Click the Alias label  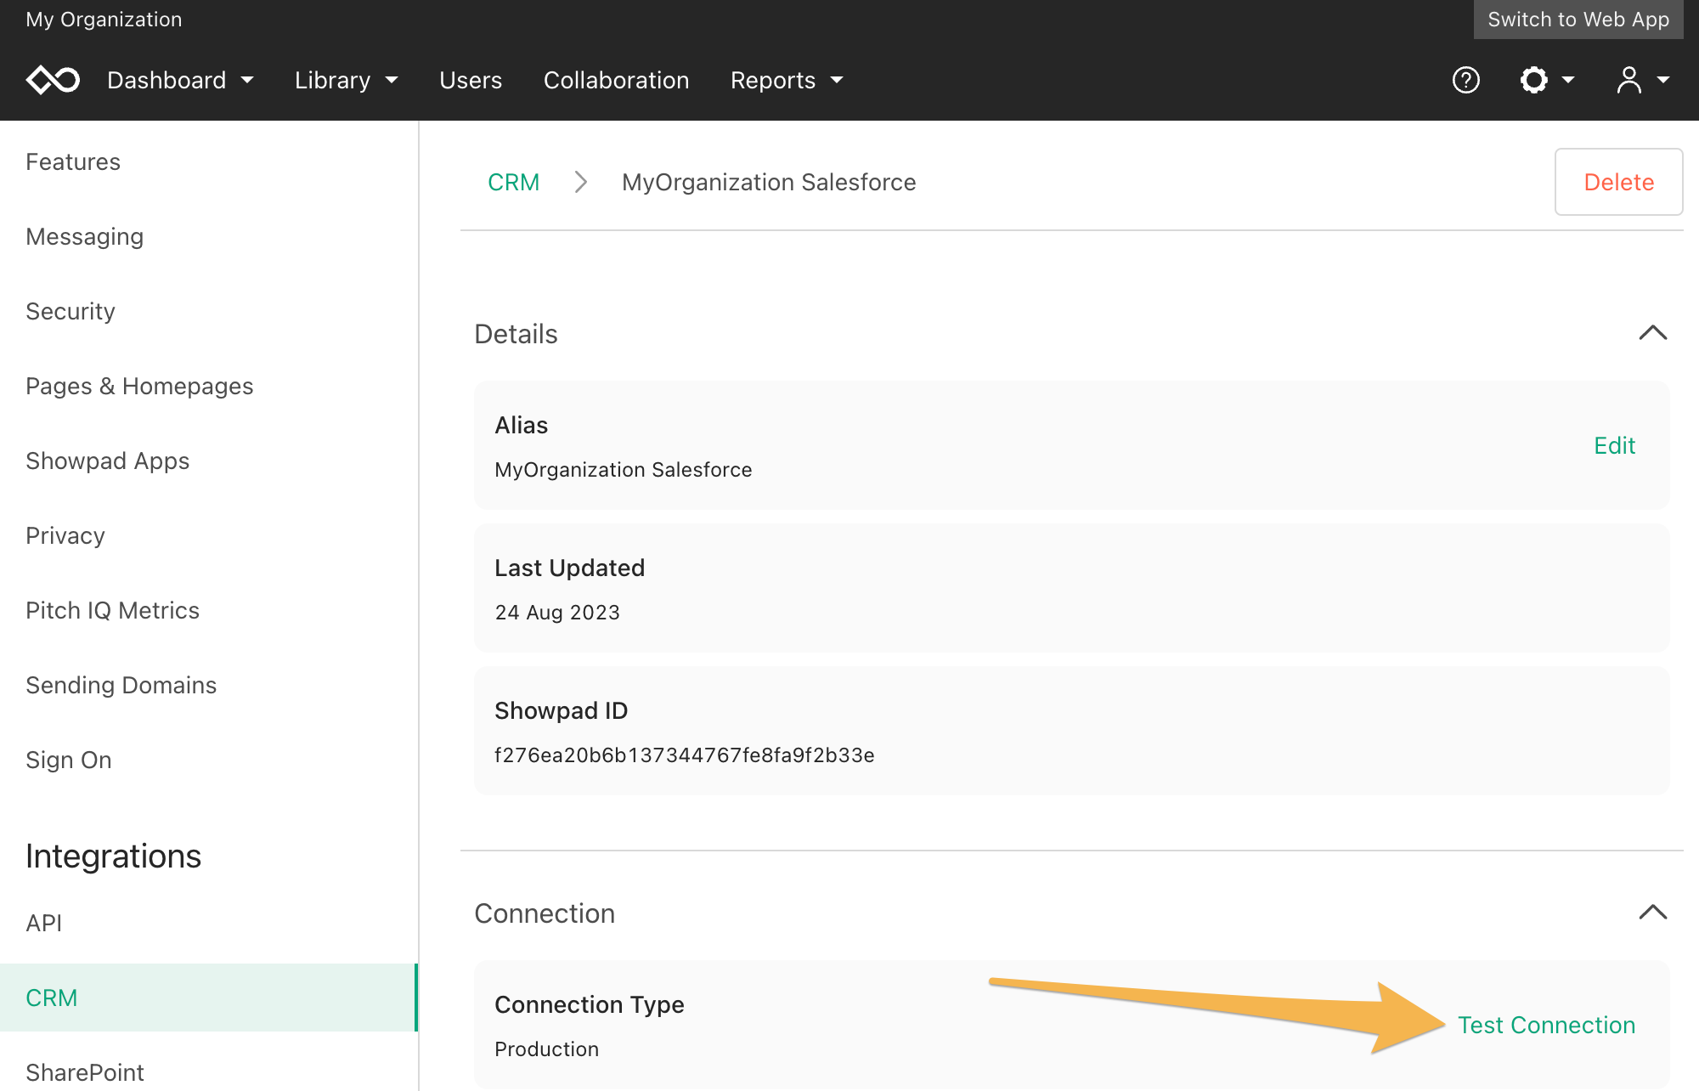522,425
